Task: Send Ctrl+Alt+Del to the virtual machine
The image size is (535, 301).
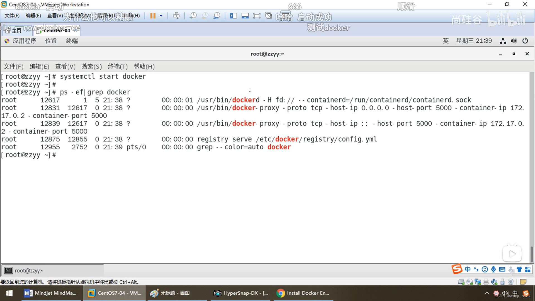Action: point(176,16)
